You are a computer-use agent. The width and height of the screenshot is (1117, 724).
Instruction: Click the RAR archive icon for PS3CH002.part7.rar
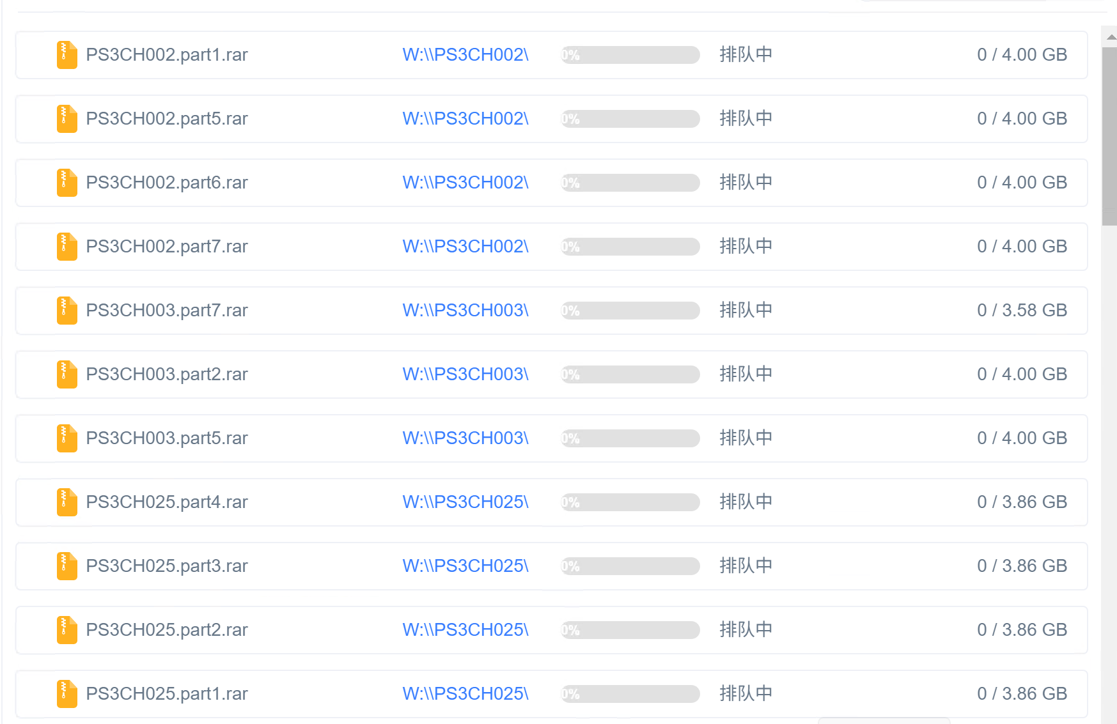click(66, 247)
